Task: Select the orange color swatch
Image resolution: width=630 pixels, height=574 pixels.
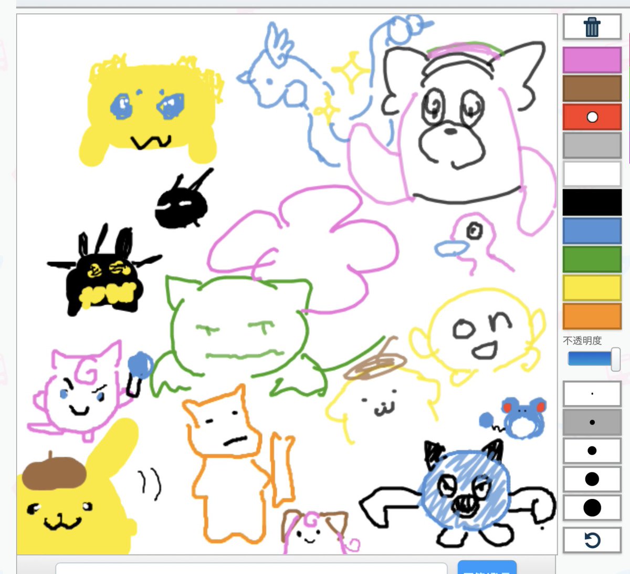Action: point(592,316)
